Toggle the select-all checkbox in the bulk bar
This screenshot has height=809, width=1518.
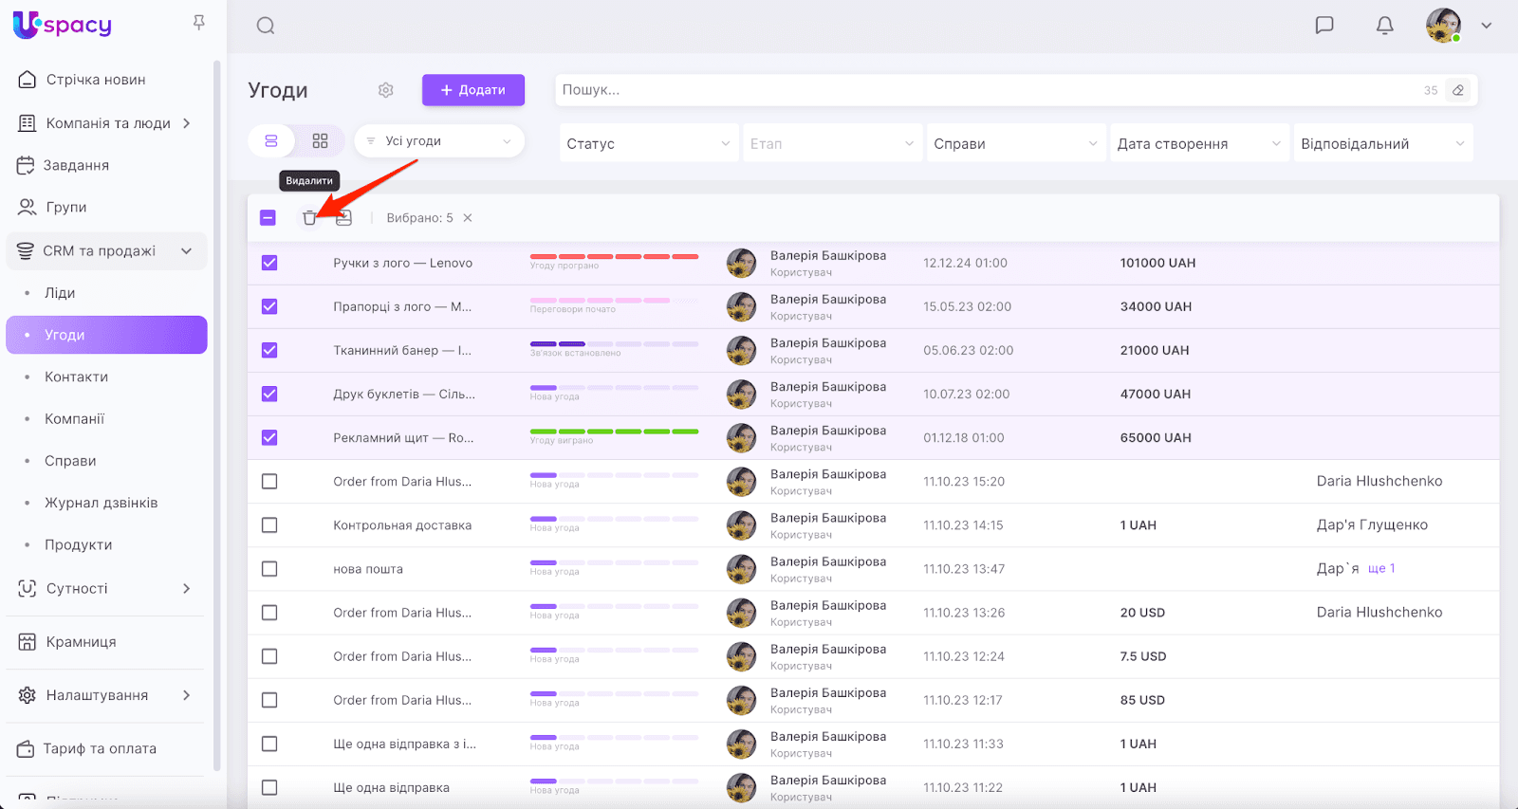pyautogui.click(x=268, y=218)
